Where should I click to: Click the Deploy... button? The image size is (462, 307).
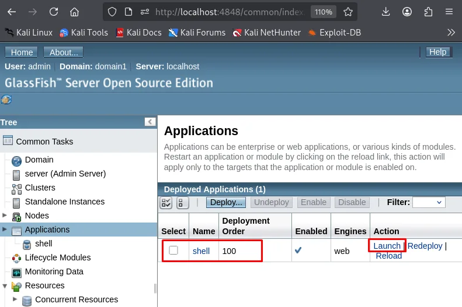click(226, 202)
